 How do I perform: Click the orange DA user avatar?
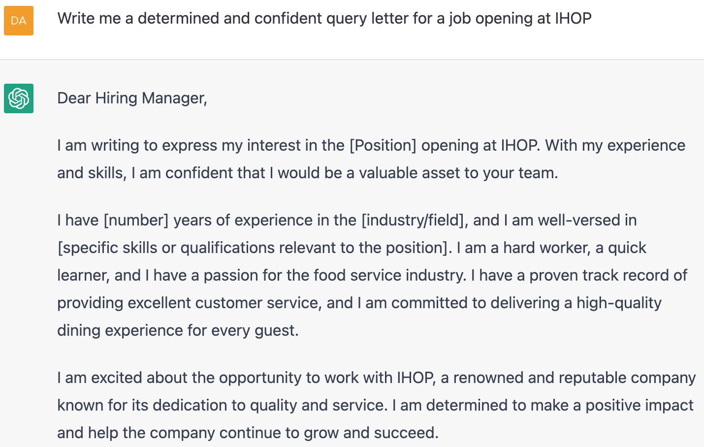coord(19,21)
